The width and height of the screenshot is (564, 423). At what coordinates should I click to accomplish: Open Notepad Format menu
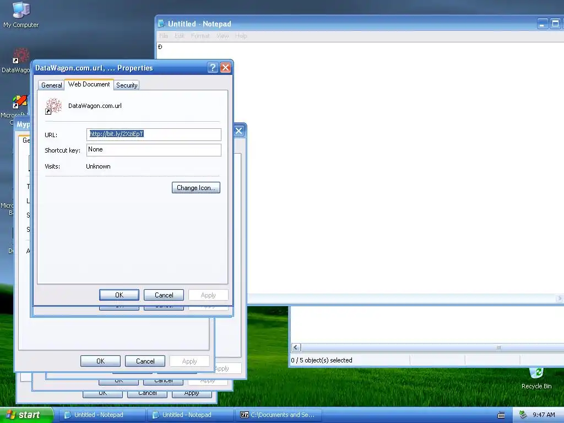click(x=200, y=36)
